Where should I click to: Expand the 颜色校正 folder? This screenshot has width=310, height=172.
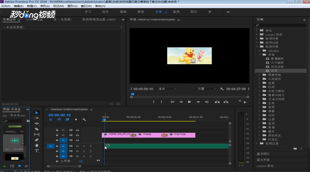coord(259,136)
